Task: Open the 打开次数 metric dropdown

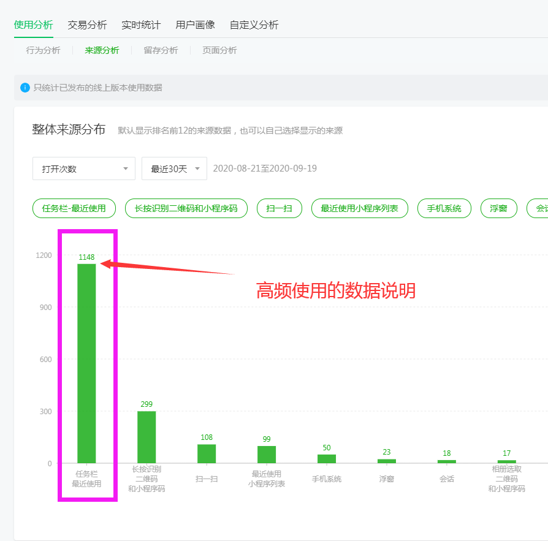Action: click(x=84, y=168)
